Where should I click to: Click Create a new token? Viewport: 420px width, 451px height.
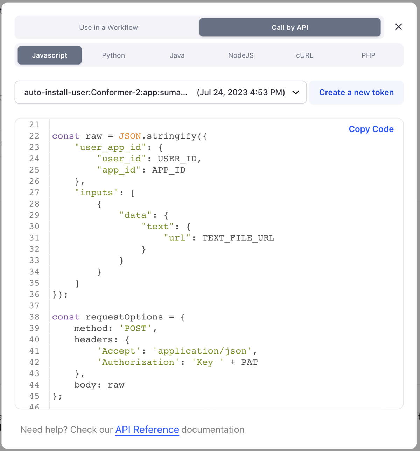[x=356, y=92]
